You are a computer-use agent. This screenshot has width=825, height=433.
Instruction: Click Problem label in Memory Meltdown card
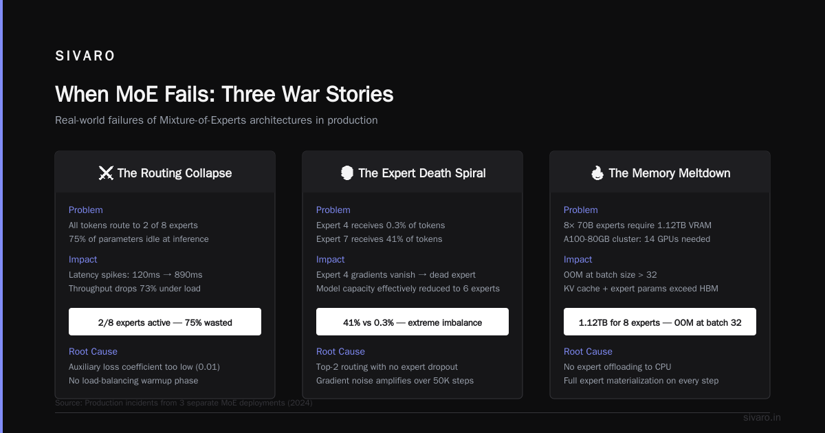click(581, 210)
